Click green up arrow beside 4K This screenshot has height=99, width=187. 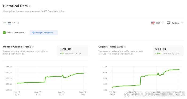60,54
